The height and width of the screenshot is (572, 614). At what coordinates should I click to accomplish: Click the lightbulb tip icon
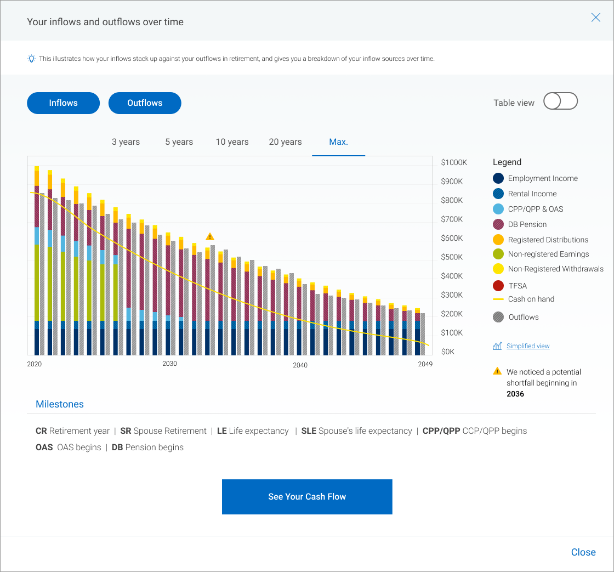click(x=32, y=59)
